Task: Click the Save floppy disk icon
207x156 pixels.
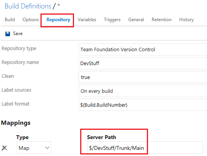Action: 8,34
